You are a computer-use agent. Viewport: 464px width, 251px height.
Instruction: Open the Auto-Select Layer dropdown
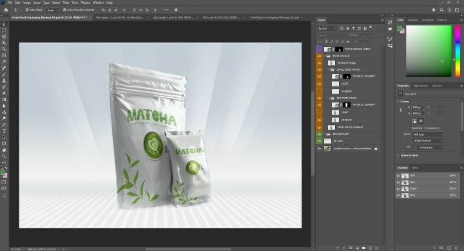52,10
